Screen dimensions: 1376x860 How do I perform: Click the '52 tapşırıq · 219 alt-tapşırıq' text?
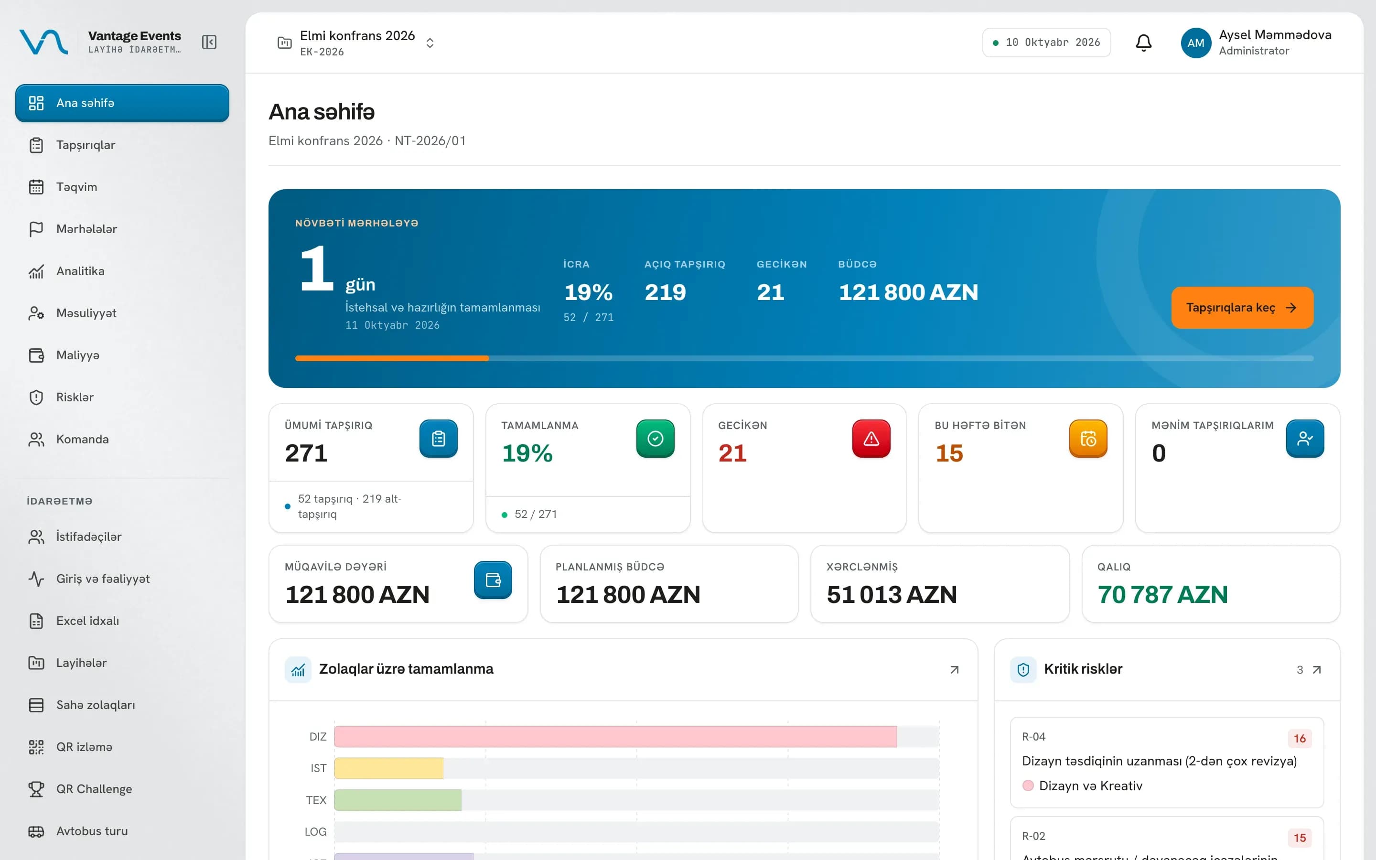[350, 506]
